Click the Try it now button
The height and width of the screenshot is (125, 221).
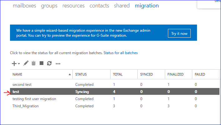point(179,33)
